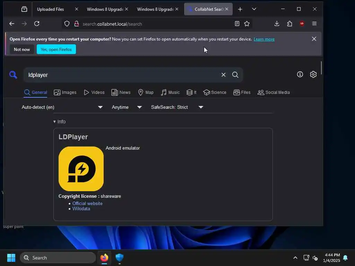Select the Map search category
This screenshot has height=266, width=355.
coord(146,92)
